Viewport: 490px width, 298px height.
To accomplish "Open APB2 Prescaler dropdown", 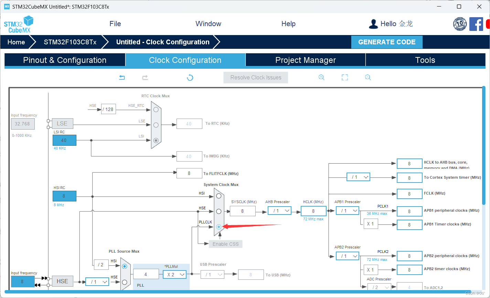I will click(348, 256).
